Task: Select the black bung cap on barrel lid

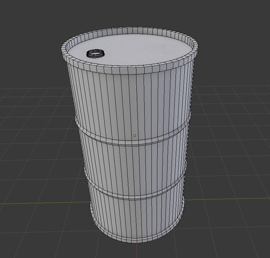Action: click(x=95, y=53)
